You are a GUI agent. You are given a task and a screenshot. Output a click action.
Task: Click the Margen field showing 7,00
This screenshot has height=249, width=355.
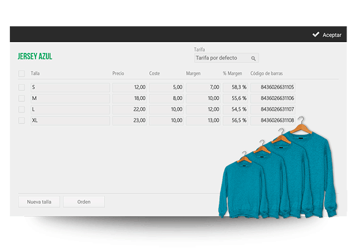[x=203, y=87]
